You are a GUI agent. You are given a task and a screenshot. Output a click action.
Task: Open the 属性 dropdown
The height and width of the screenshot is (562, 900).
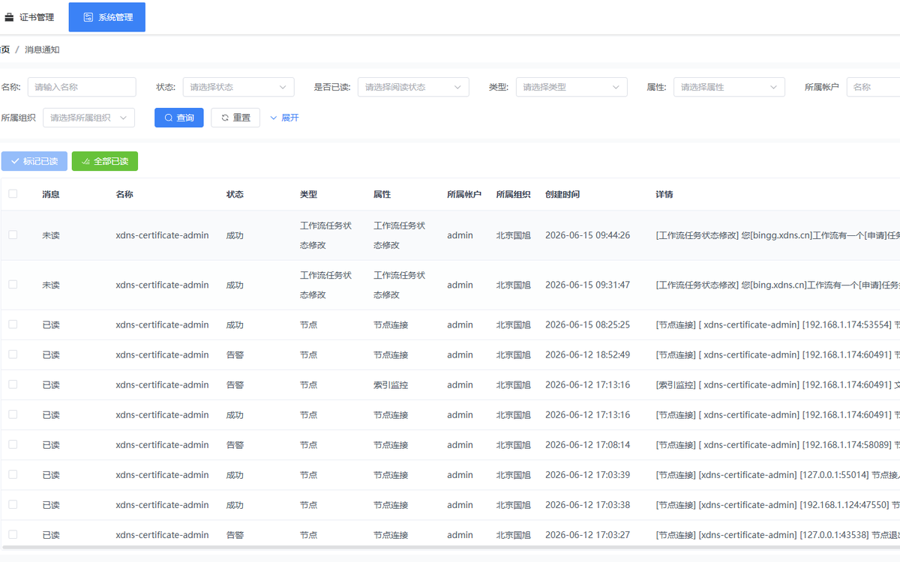729,87
